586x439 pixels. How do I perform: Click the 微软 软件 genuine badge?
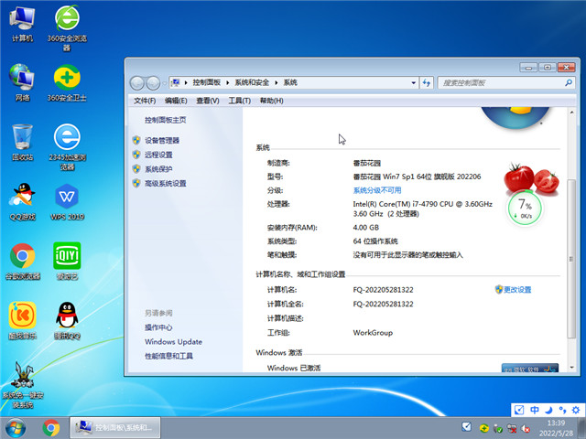pos(530,369)
